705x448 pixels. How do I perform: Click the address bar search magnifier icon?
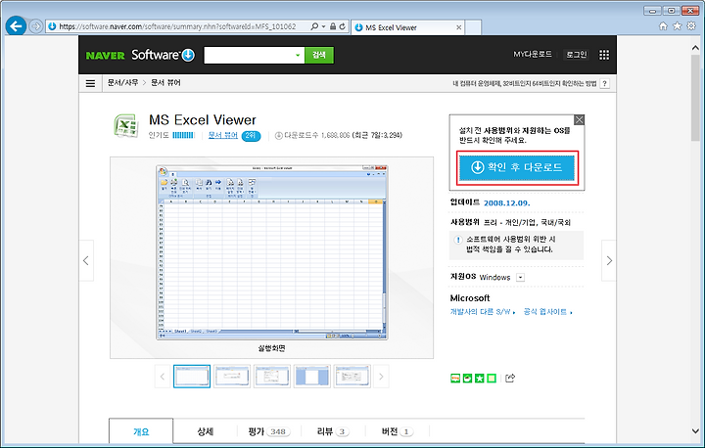314,26
